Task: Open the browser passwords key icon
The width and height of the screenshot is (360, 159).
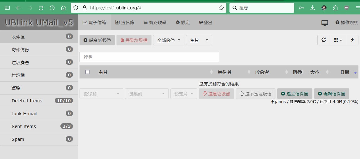Action: (301, 8)
